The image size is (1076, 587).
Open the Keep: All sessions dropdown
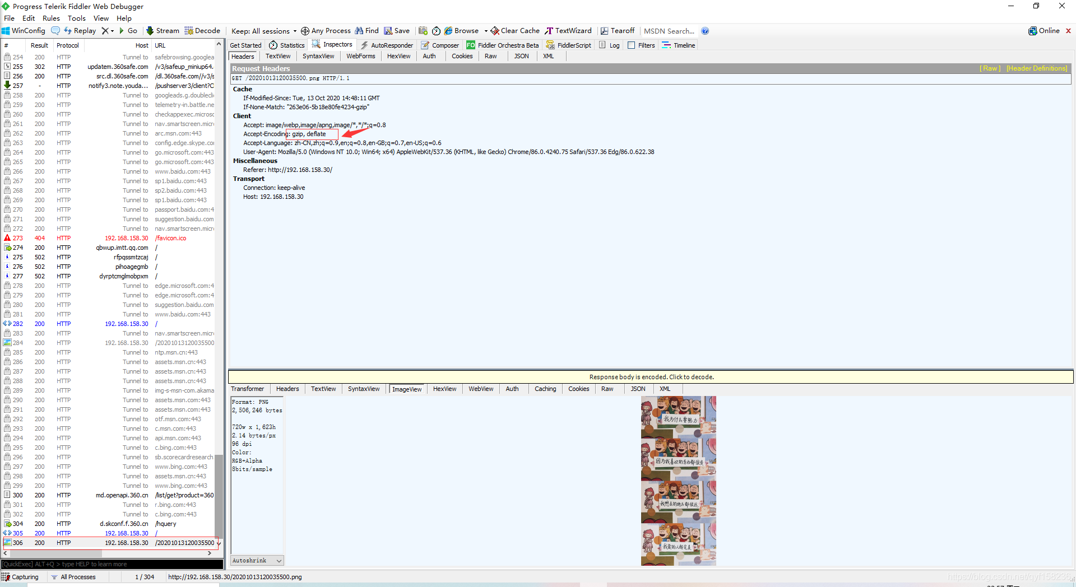coord(264,31)
